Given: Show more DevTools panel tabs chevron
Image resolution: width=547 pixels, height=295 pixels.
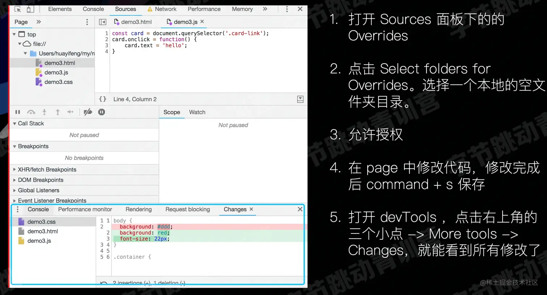Looking at the screenshot, I should pyautogui.click(x=265, y=9).
